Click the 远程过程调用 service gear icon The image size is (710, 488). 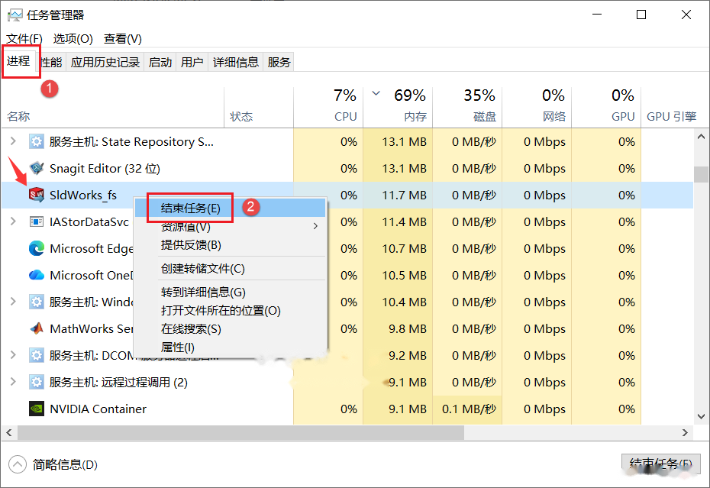point(36,382)
